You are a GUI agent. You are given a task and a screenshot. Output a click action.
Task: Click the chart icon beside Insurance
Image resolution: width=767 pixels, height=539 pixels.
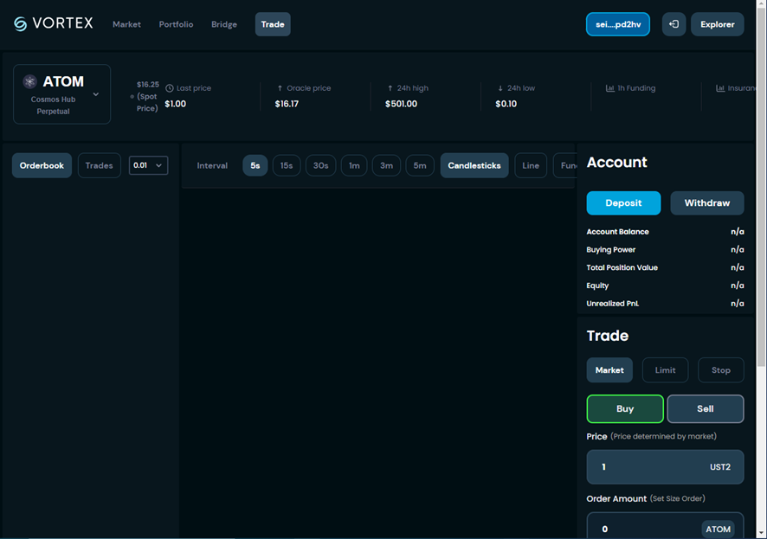[720, 88]
